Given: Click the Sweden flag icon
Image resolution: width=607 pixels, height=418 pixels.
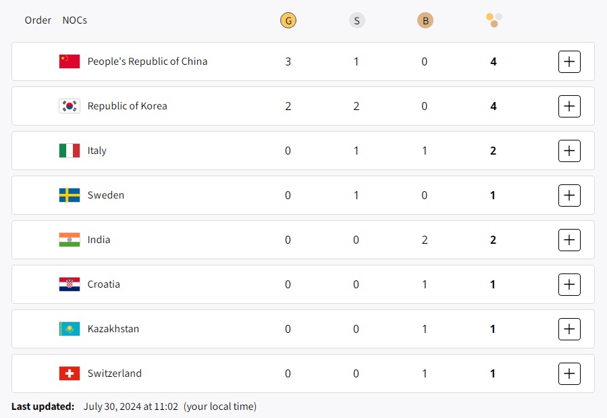Looking at the screenshot, I should pos(70,195).
